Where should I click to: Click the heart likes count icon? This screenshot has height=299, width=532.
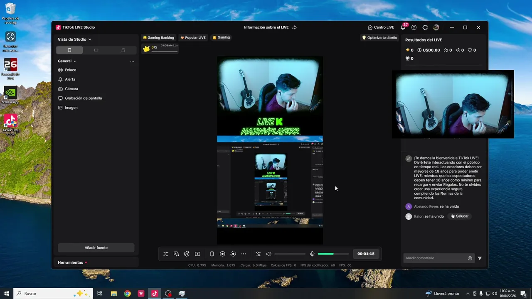point(472,50)
